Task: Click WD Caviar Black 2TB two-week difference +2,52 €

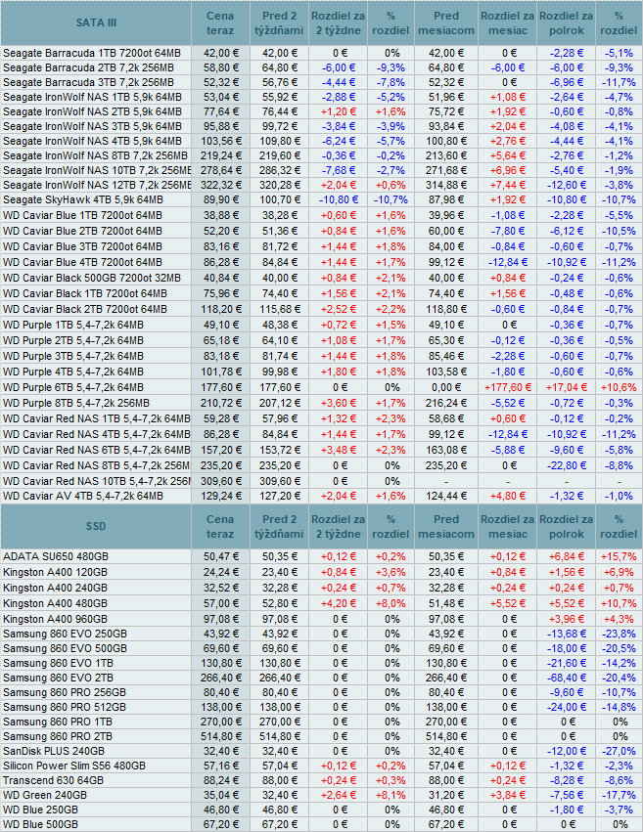Action: pyautogui.click(x=339, y=309)
